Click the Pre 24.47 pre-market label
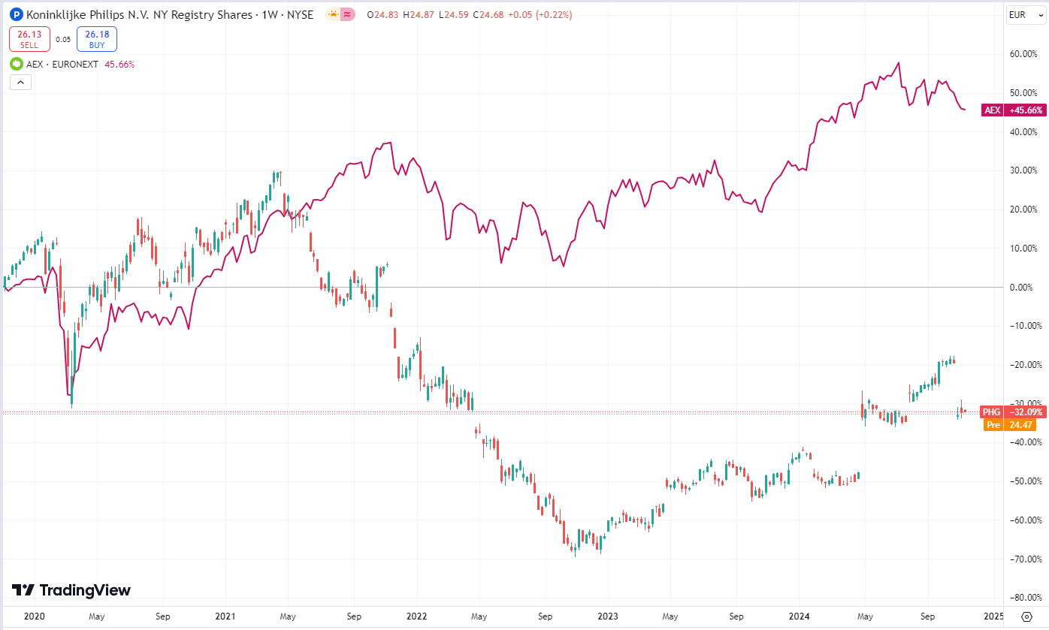 [x=1009, y=425]
